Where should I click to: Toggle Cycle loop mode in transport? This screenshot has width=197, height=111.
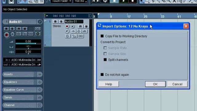coord(105,1)
